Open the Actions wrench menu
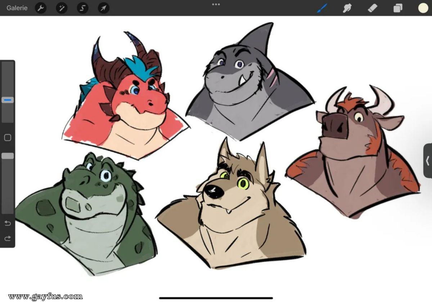The height and width of the screenshot is (302, 432). click(x=41, y=8)
